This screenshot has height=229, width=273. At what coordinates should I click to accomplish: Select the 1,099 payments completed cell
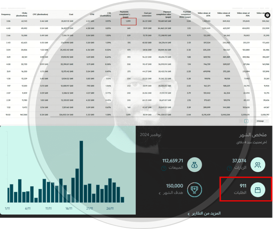click(128, 21)
